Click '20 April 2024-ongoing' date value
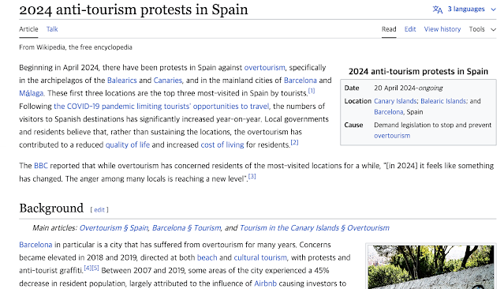Image resolution: width=504 pixels, height=289 pixels. point(409,88)
